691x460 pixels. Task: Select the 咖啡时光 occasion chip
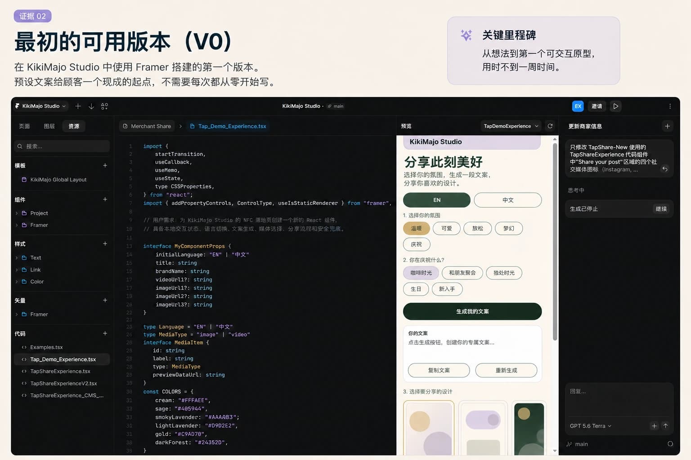[421, 273]
